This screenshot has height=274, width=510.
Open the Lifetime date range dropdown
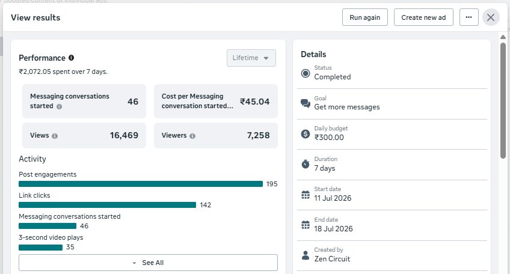click(x=251, y=58)
